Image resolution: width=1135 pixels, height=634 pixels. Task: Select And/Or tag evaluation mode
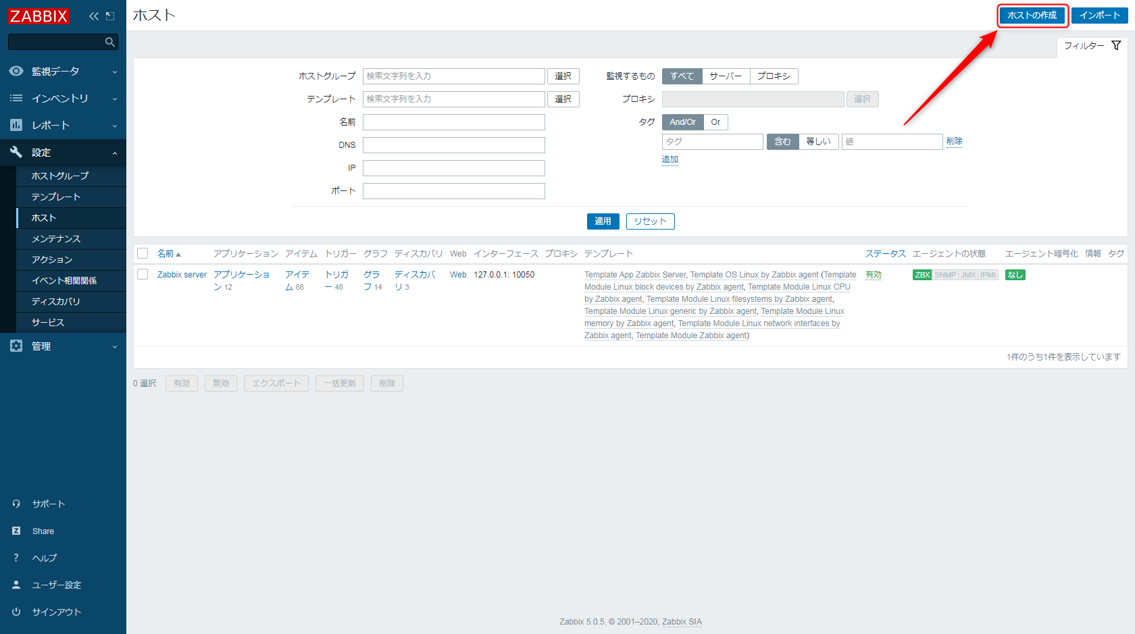[683, 122]
